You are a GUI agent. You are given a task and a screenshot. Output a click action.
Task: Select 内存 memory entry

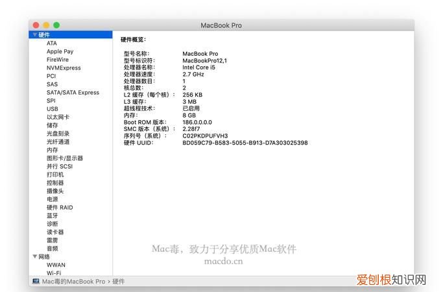(53, 150)
